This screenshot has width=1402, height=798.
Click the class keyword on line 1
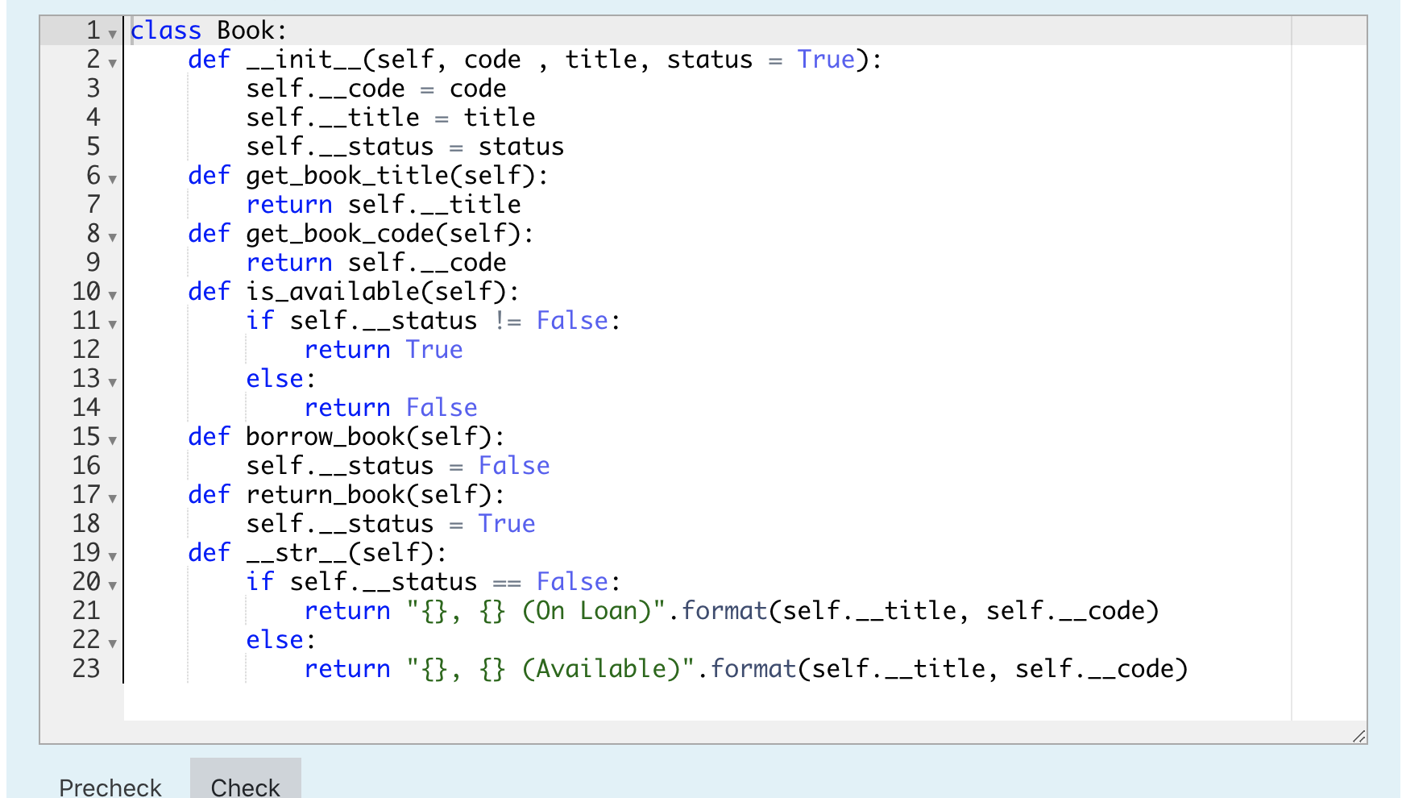tap(165, 31)
